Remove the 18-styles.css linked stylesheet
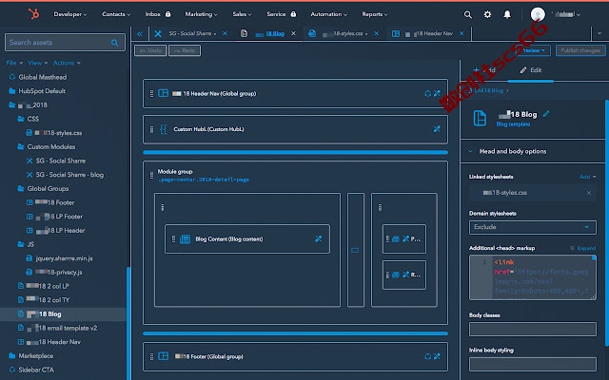609x380 pixels. pos(589,193)
